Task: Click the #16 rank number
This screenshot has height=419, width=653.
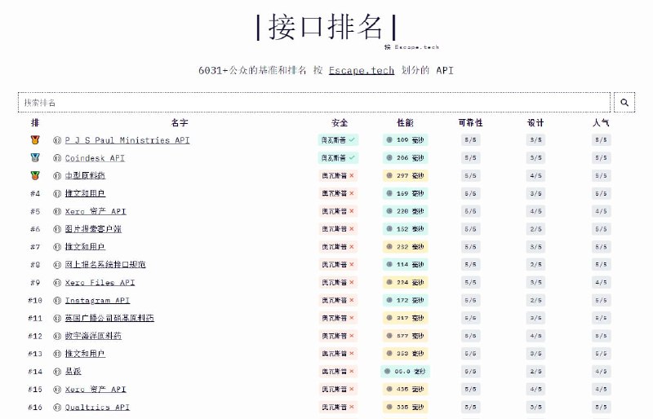Action: (x=35, y=408)
